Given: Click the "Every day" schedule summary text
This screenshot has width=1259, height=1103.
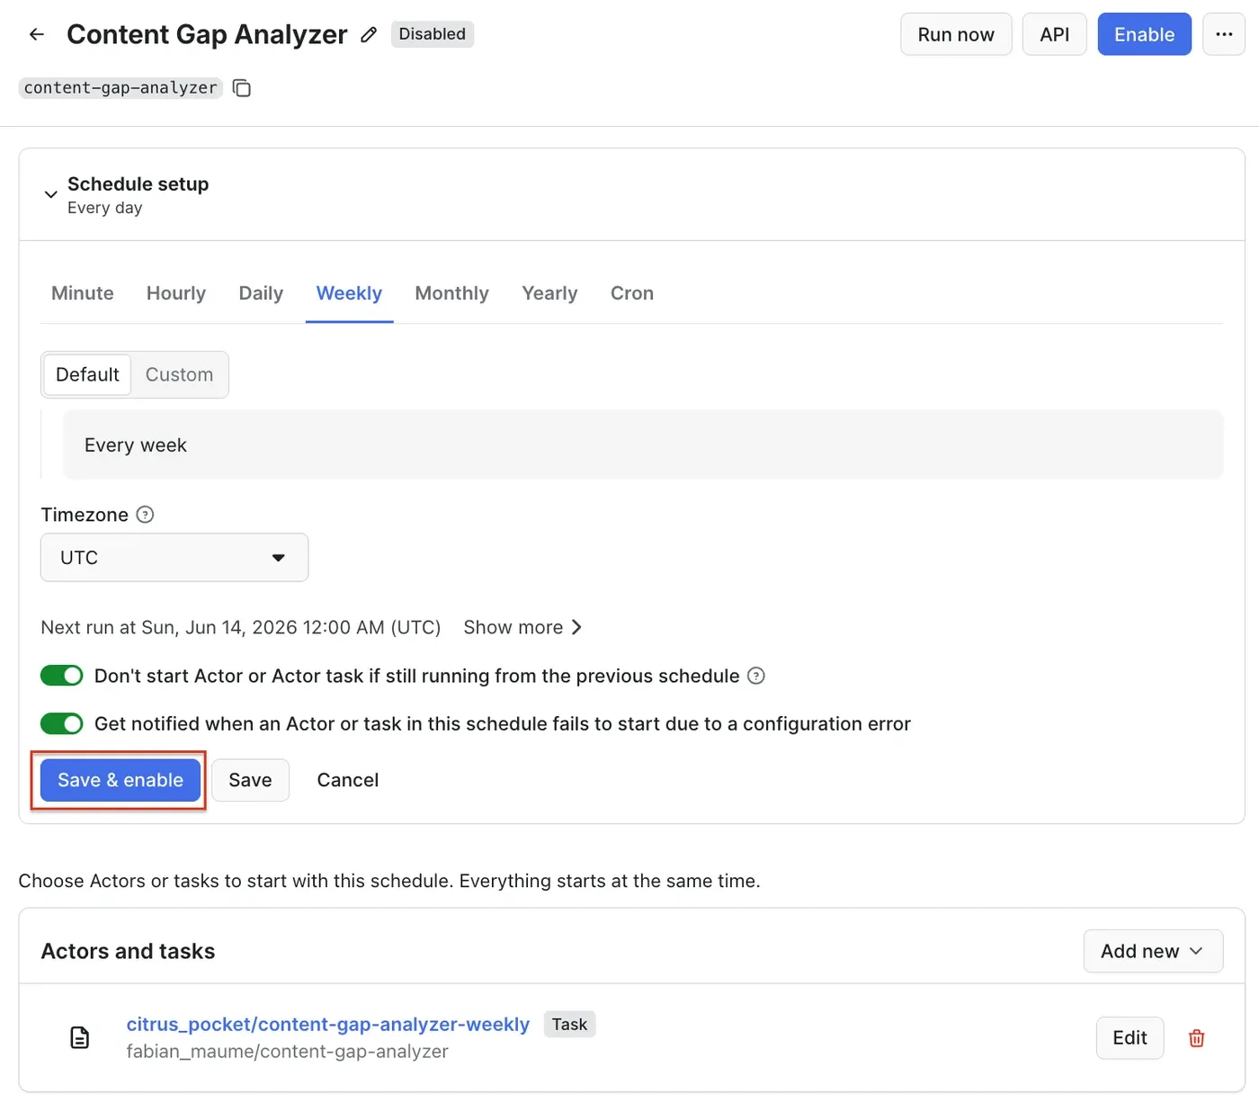Looking at the screenshot, I should [105, 208].
